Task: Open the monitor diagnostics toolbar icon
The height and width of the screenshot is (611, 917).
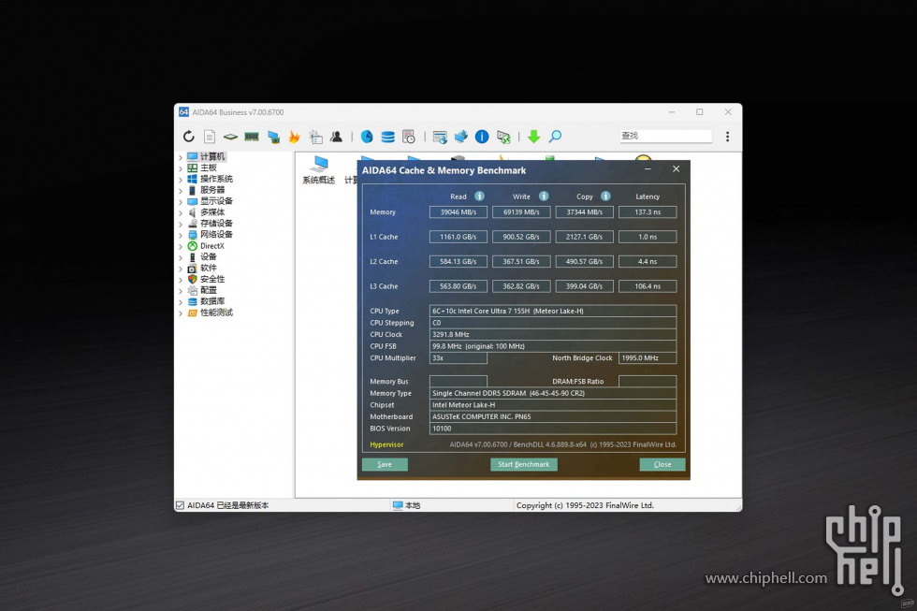Action: [x=273, y=137]
